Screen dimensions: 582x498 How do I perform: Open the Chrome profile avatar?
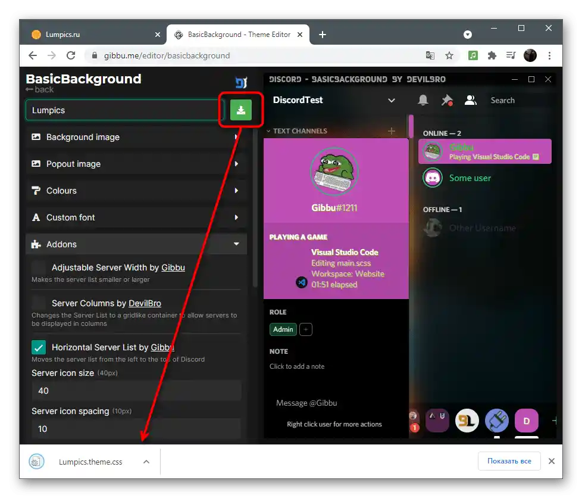530,55
